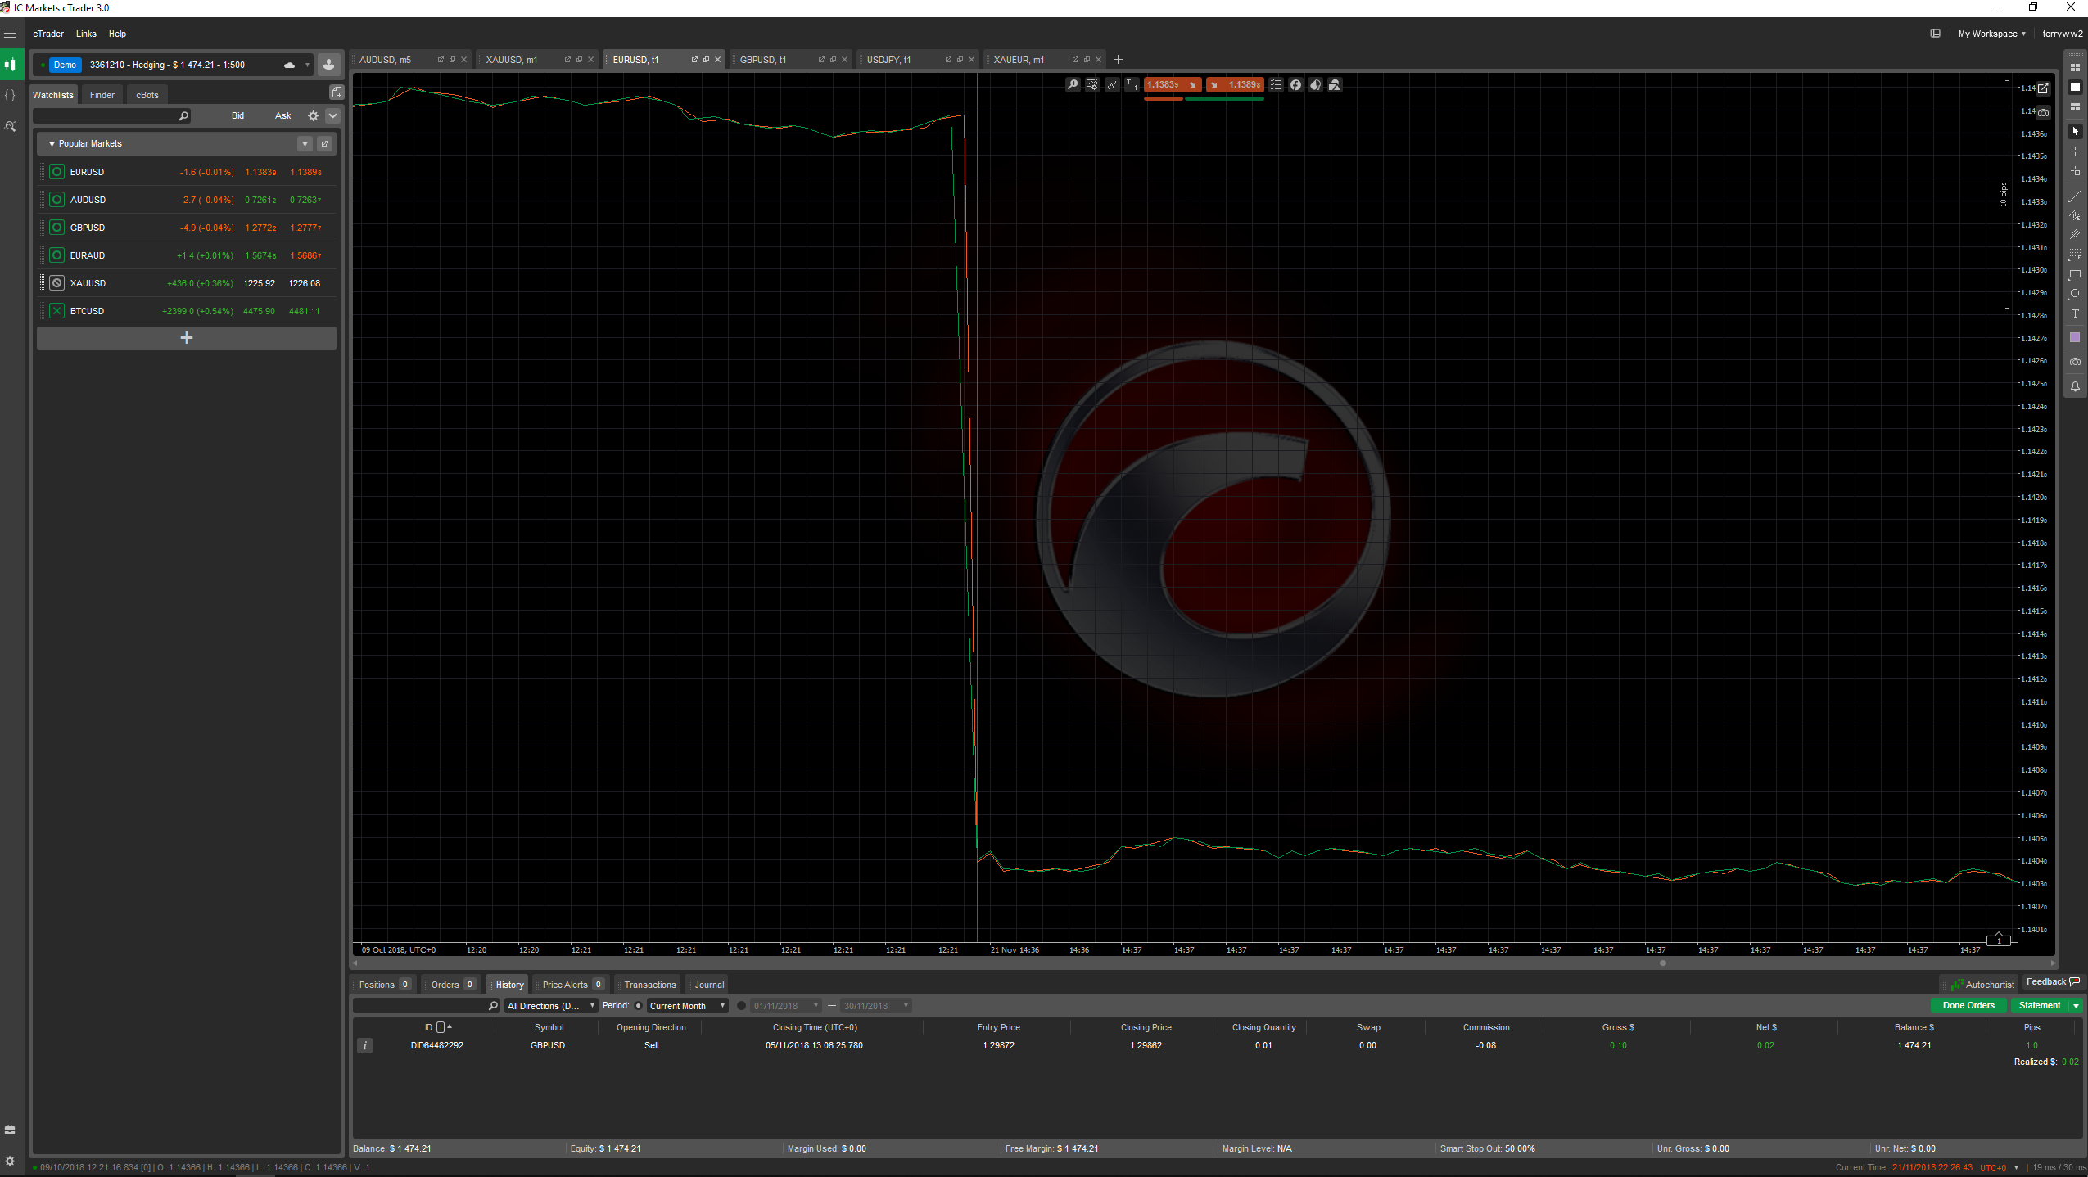Open the All Directions filter dropdown

click(551, 1006)
